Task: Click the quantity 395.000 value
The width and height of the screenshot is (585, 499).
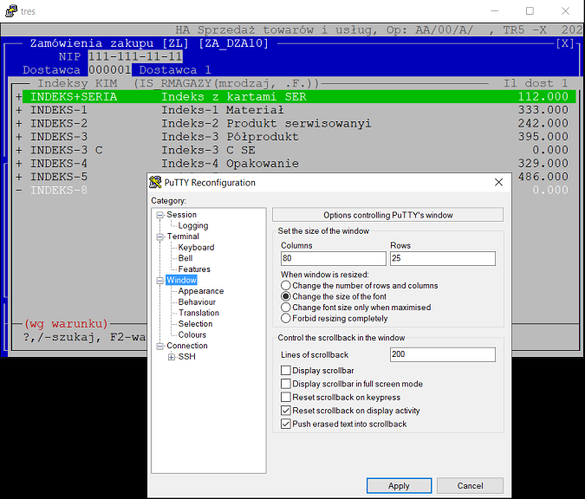Action: [x=543, y=137]
